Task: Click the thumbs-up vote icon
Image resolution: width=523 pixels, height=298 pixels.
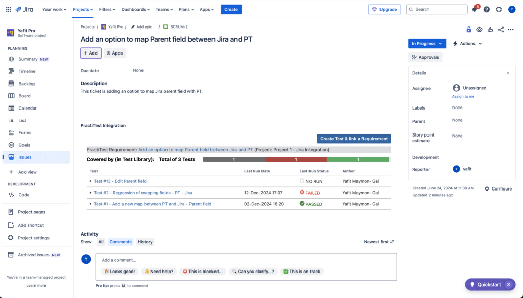Action: (x=490, y=30)
